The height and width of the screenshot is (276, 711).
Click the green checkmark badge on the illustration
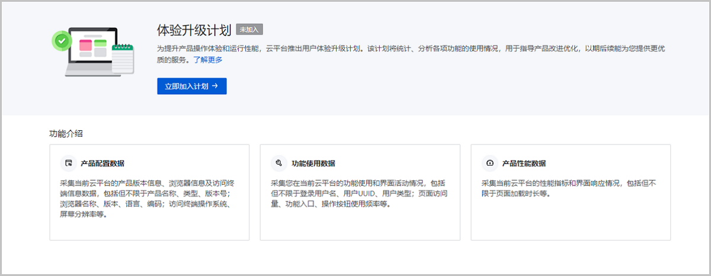pyautogui.click(x=61, y=41)
